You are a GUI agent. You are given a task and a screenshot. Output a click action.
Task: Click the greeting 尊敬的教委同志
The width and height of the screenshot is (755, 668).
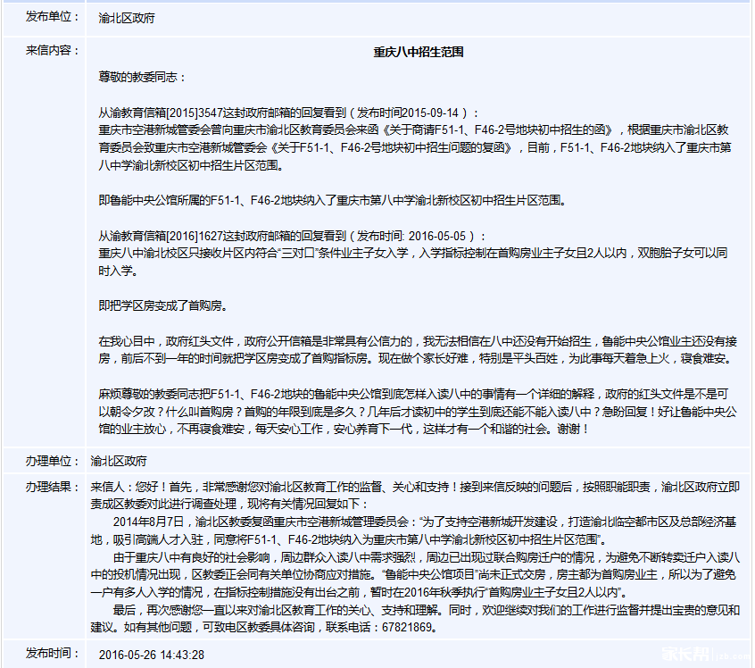point(141,77)
